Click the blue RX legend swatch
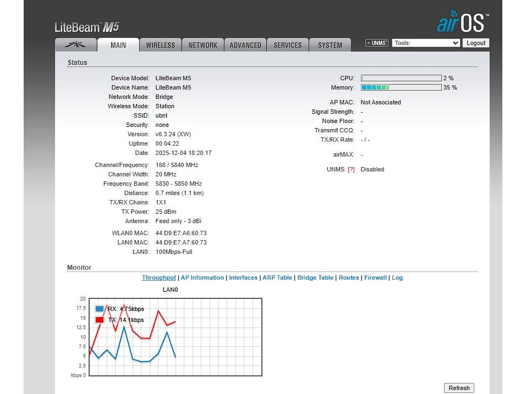 100,309
